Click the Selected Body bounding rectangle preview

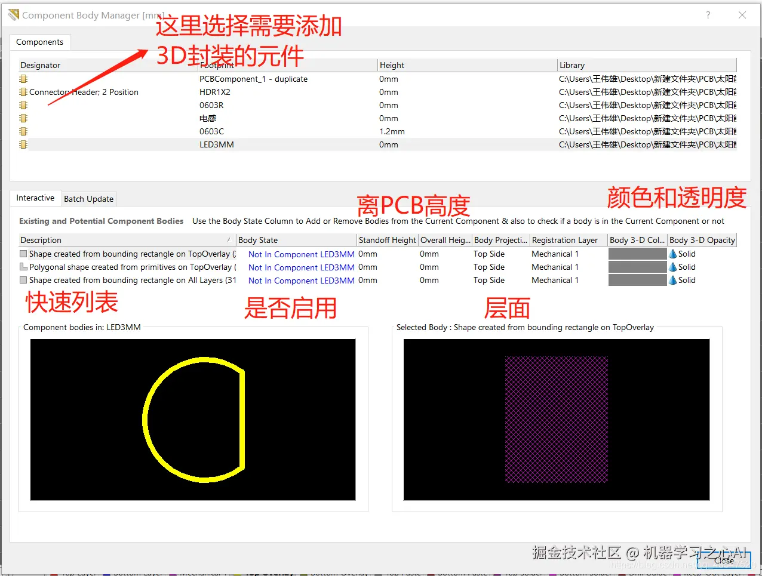click(557, 420)
